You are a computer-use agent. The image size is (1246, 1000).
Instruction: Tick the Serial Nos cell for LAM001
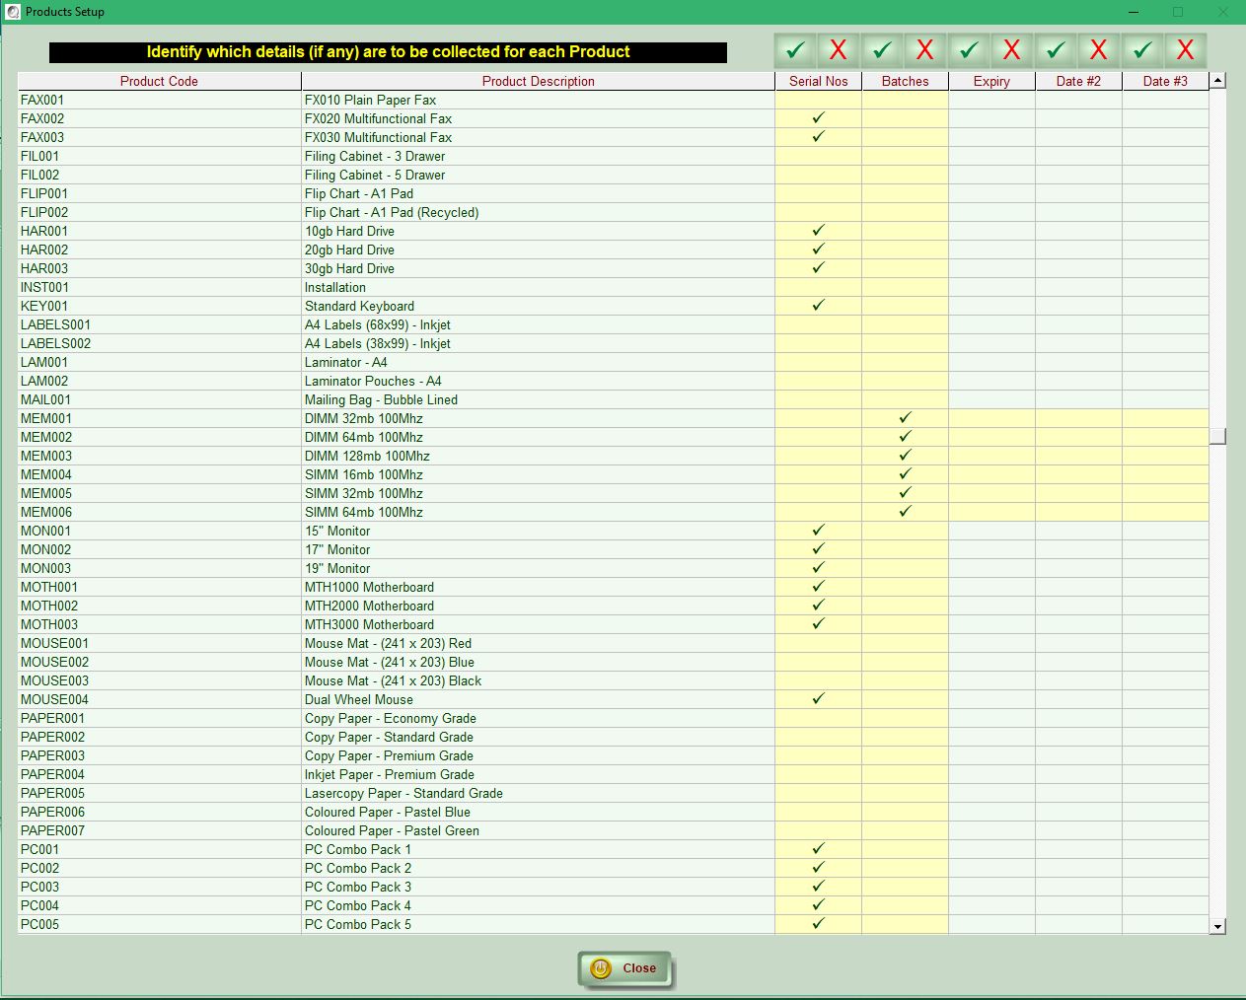pos(819,362)
